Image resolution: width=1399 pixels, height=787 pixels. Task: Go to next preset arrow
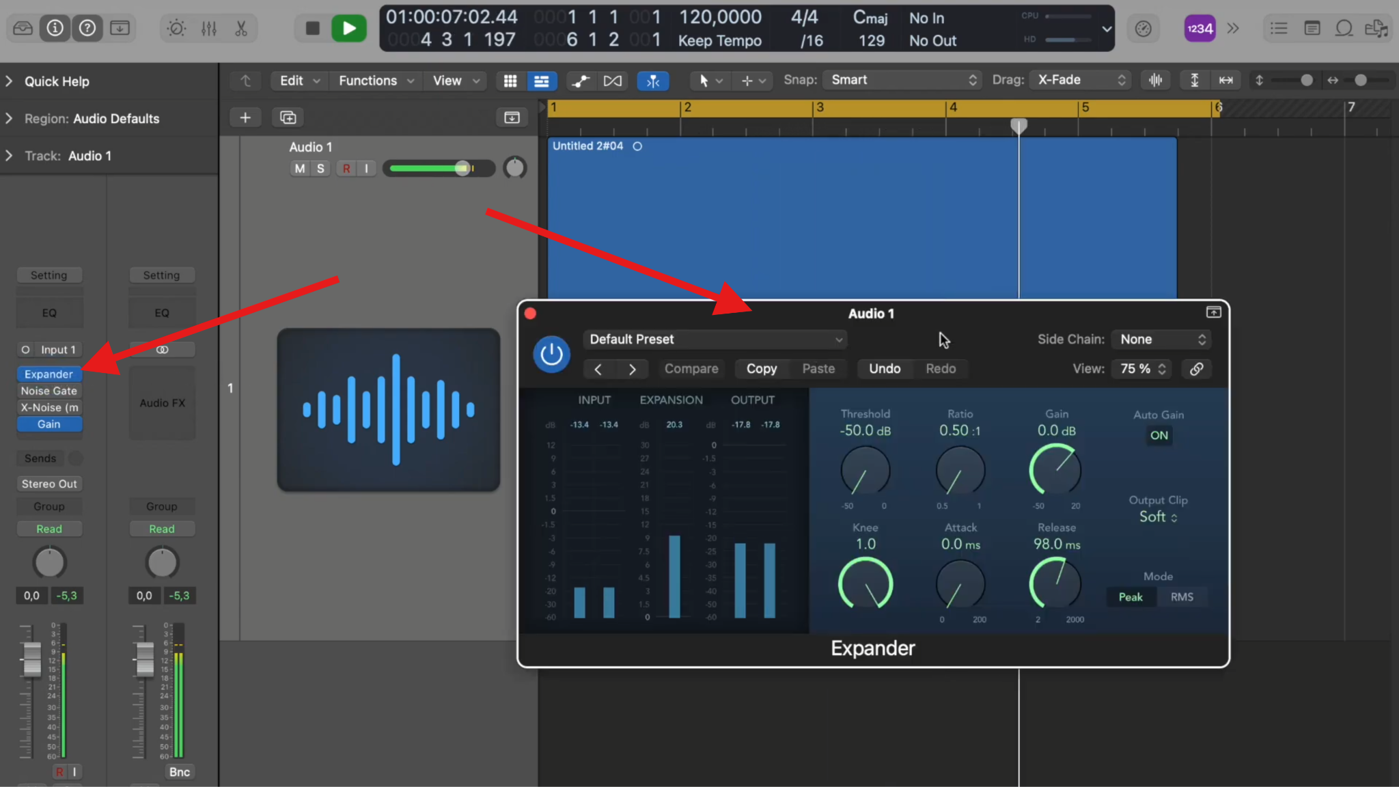point(633,369)
